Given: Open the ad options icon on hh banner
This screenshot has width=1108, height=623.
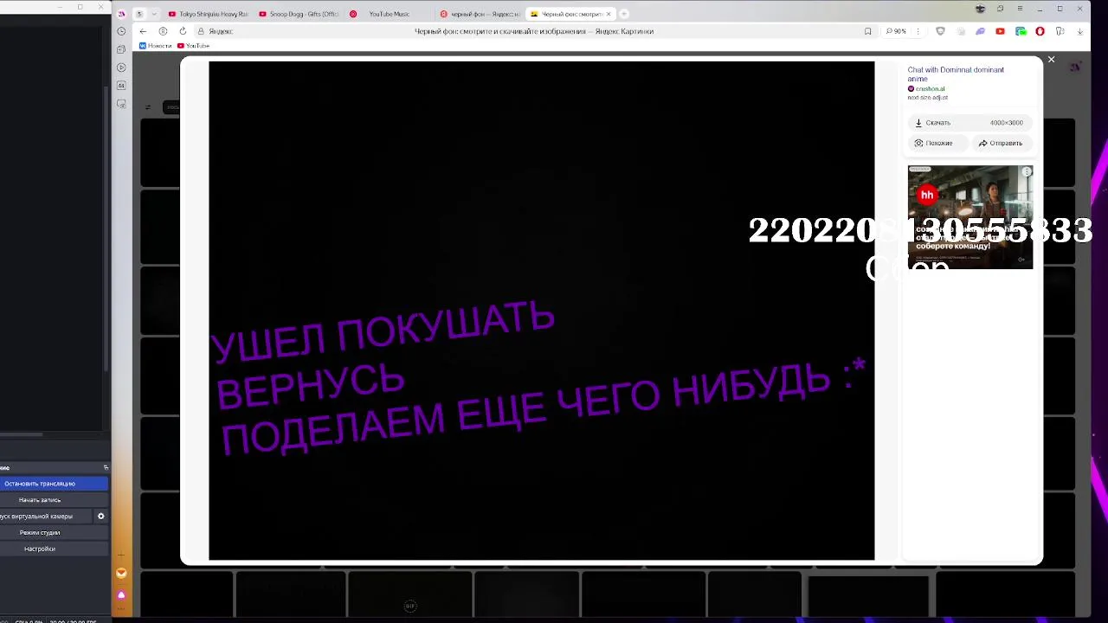Looking at the screenshot, I should (x=1027, y=172).
